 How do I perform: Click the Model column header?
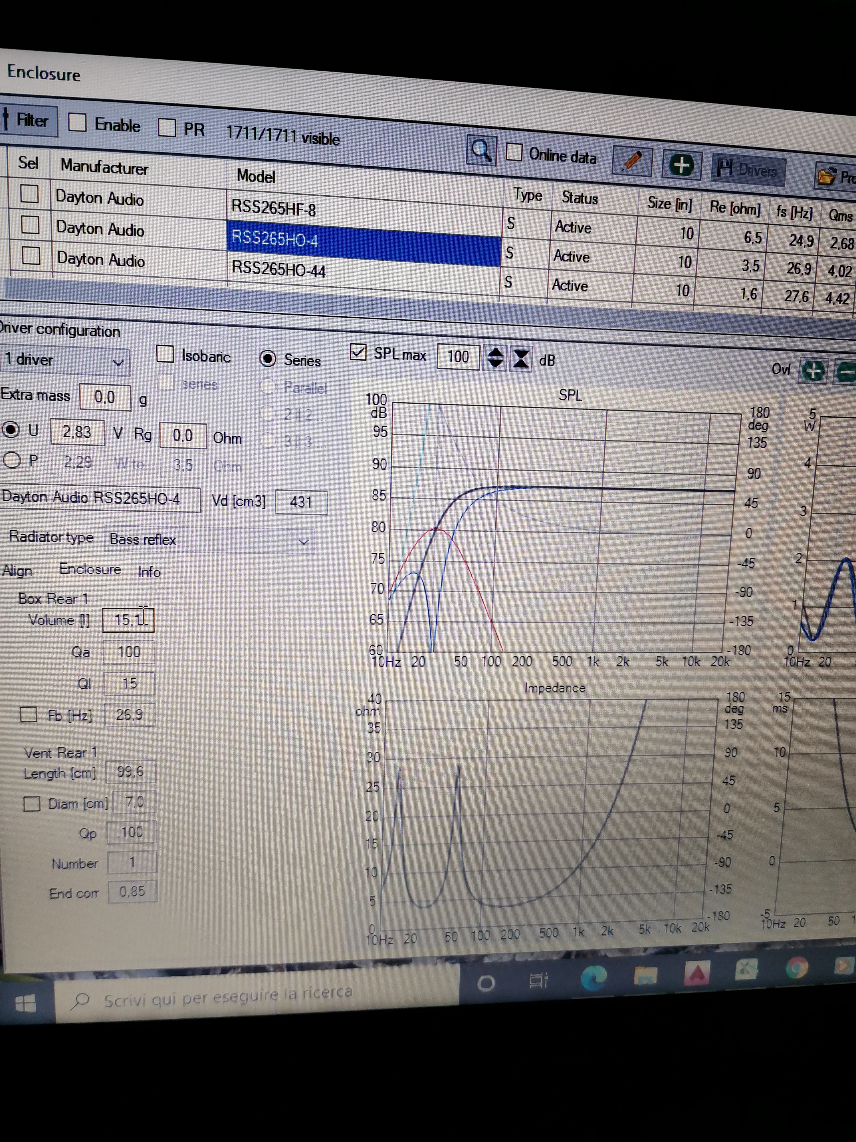(x=255, y=176)
